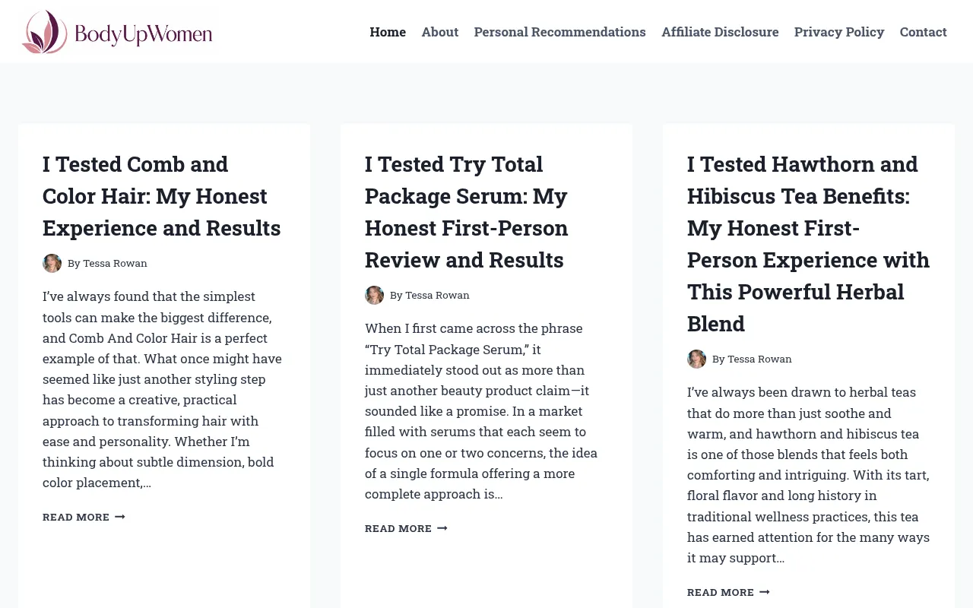
Task: Open the Home menu item
Action: click(x=388, y=32)
